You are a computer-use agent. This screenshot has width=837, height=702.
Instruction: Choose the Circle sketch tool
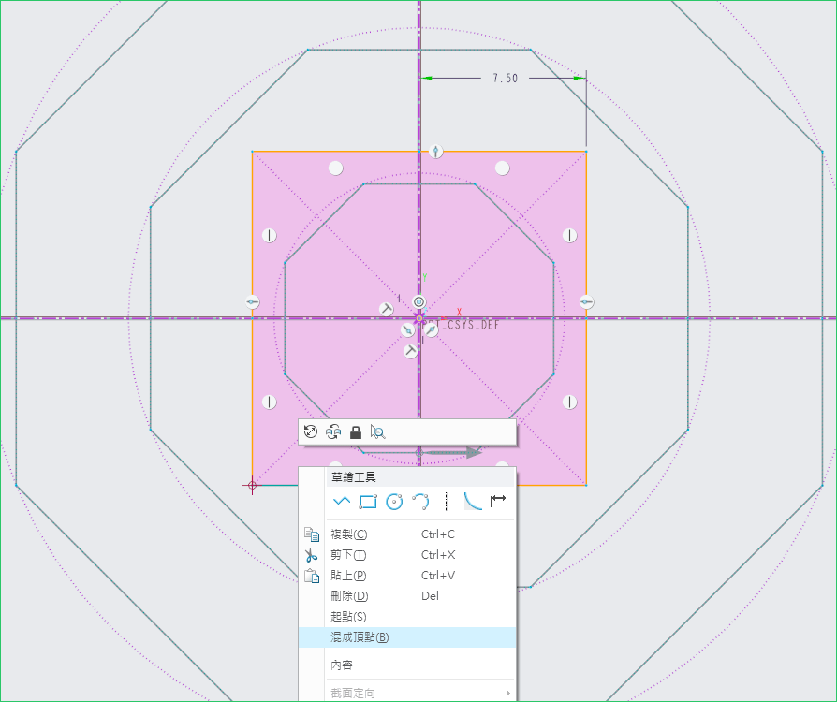(x=394, y=502)
